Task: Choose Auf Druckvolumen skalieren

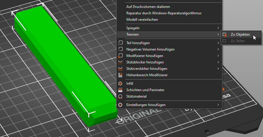Action: pyautogui.click(x=148, y=7)
